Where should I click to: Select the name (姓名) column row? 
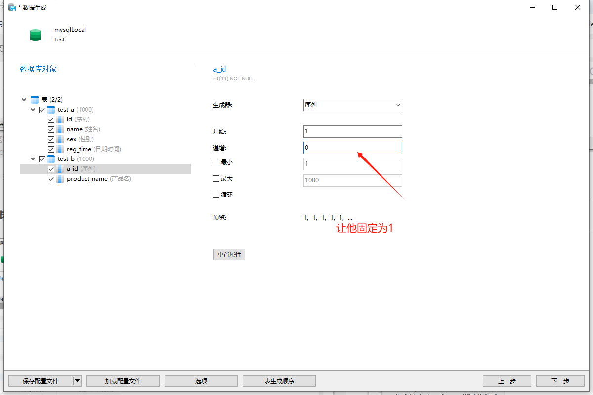tap(105, 129)
